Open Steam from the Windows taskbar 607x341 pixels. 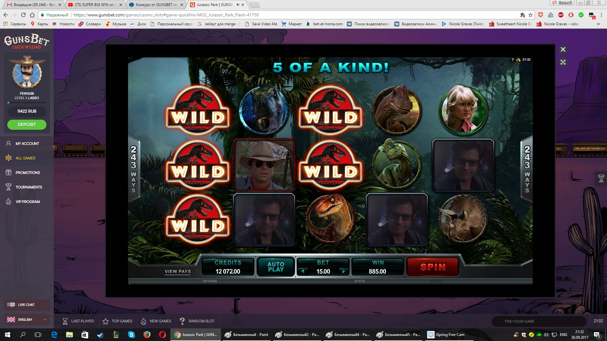(100, 335)
